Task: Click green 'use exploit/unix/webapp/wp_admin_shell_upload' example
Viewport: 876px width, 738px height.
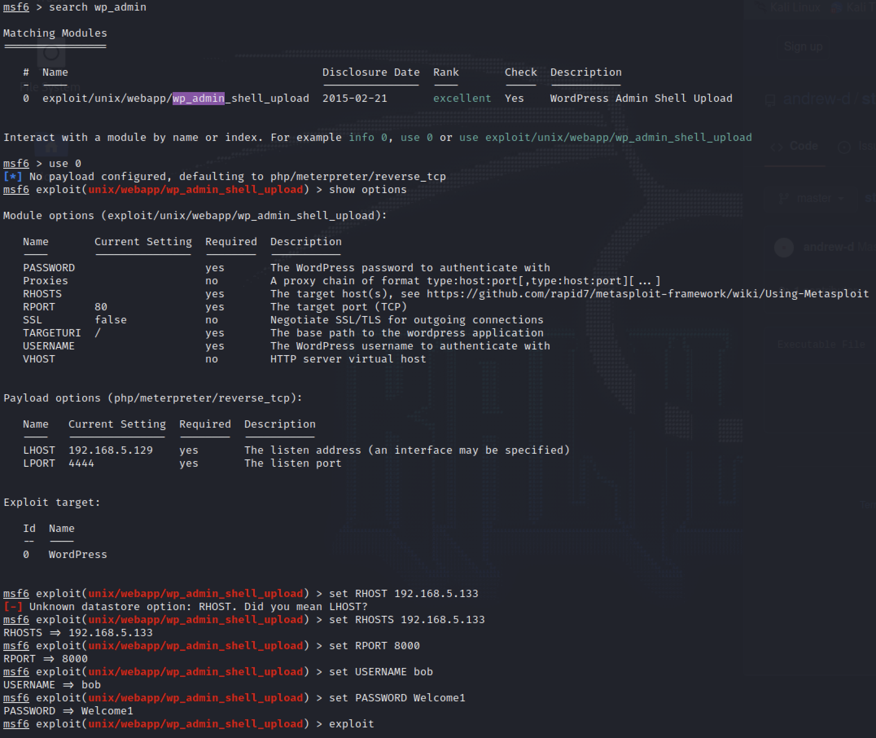Action: (605, 137)
